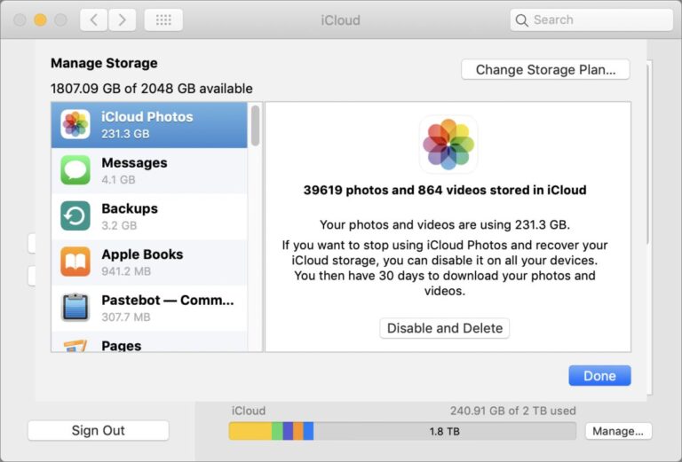This screenshot has width=682, height=462.
Task: Click the 307.7 MB size under Pastebot
Action: pos(126,317)
